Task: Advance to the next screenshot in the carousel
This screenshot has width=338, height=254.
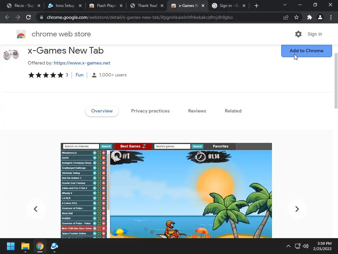Action: (297, 209)
